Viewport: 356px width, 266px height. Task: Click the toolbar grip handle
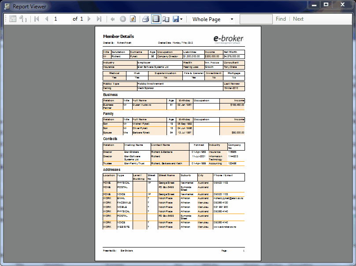point(6,19)
